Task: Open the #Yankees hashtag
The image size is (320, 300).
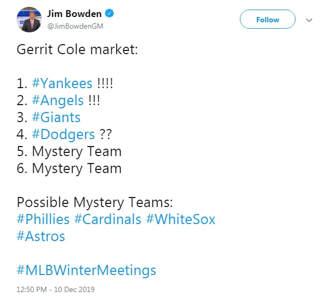Action: [x=62, y=83]
